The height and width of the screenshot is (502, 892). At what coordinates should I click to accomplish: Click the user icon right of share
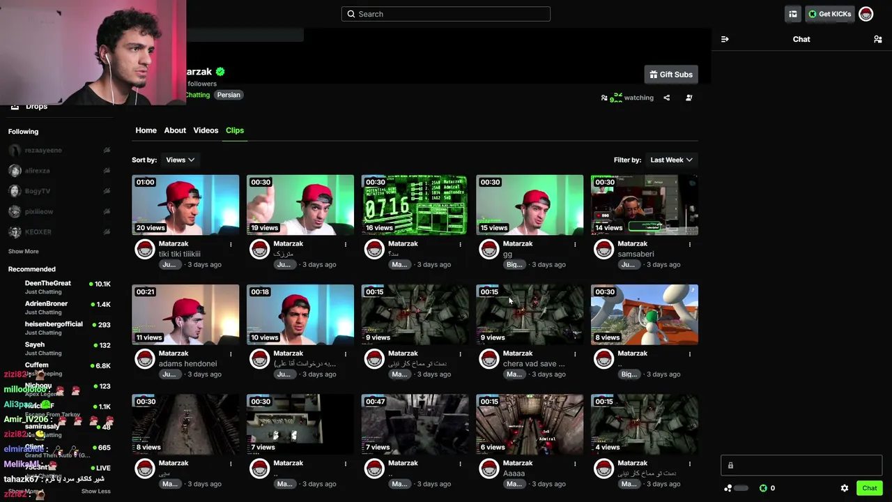click(x=689, y=98)
